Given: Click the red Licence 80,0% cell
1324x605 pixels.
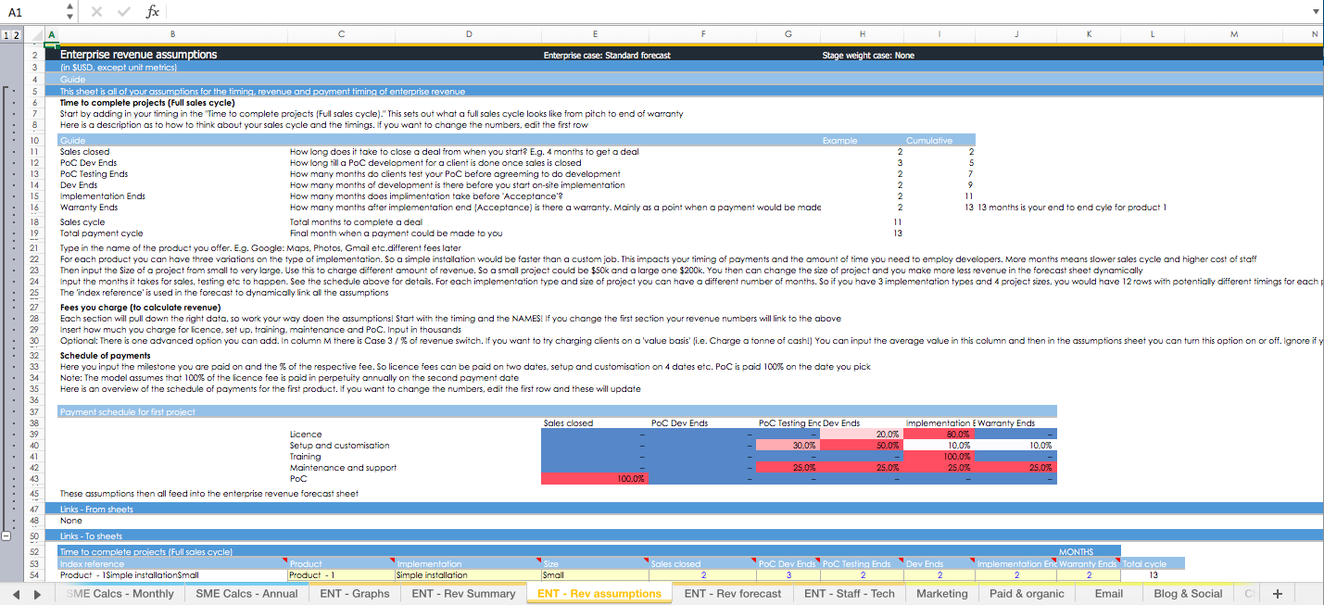Looking at the screenshot, I should (x=941, y=434).
